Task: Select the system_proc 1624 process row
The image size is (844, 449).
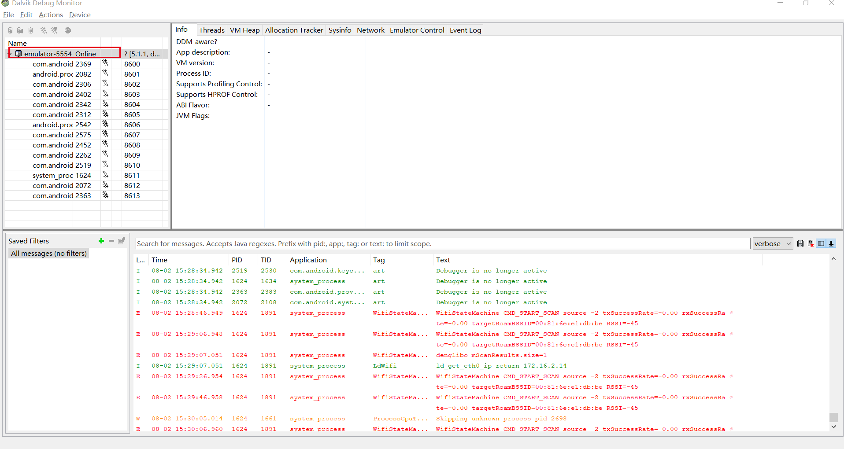Action: (87, 175)
